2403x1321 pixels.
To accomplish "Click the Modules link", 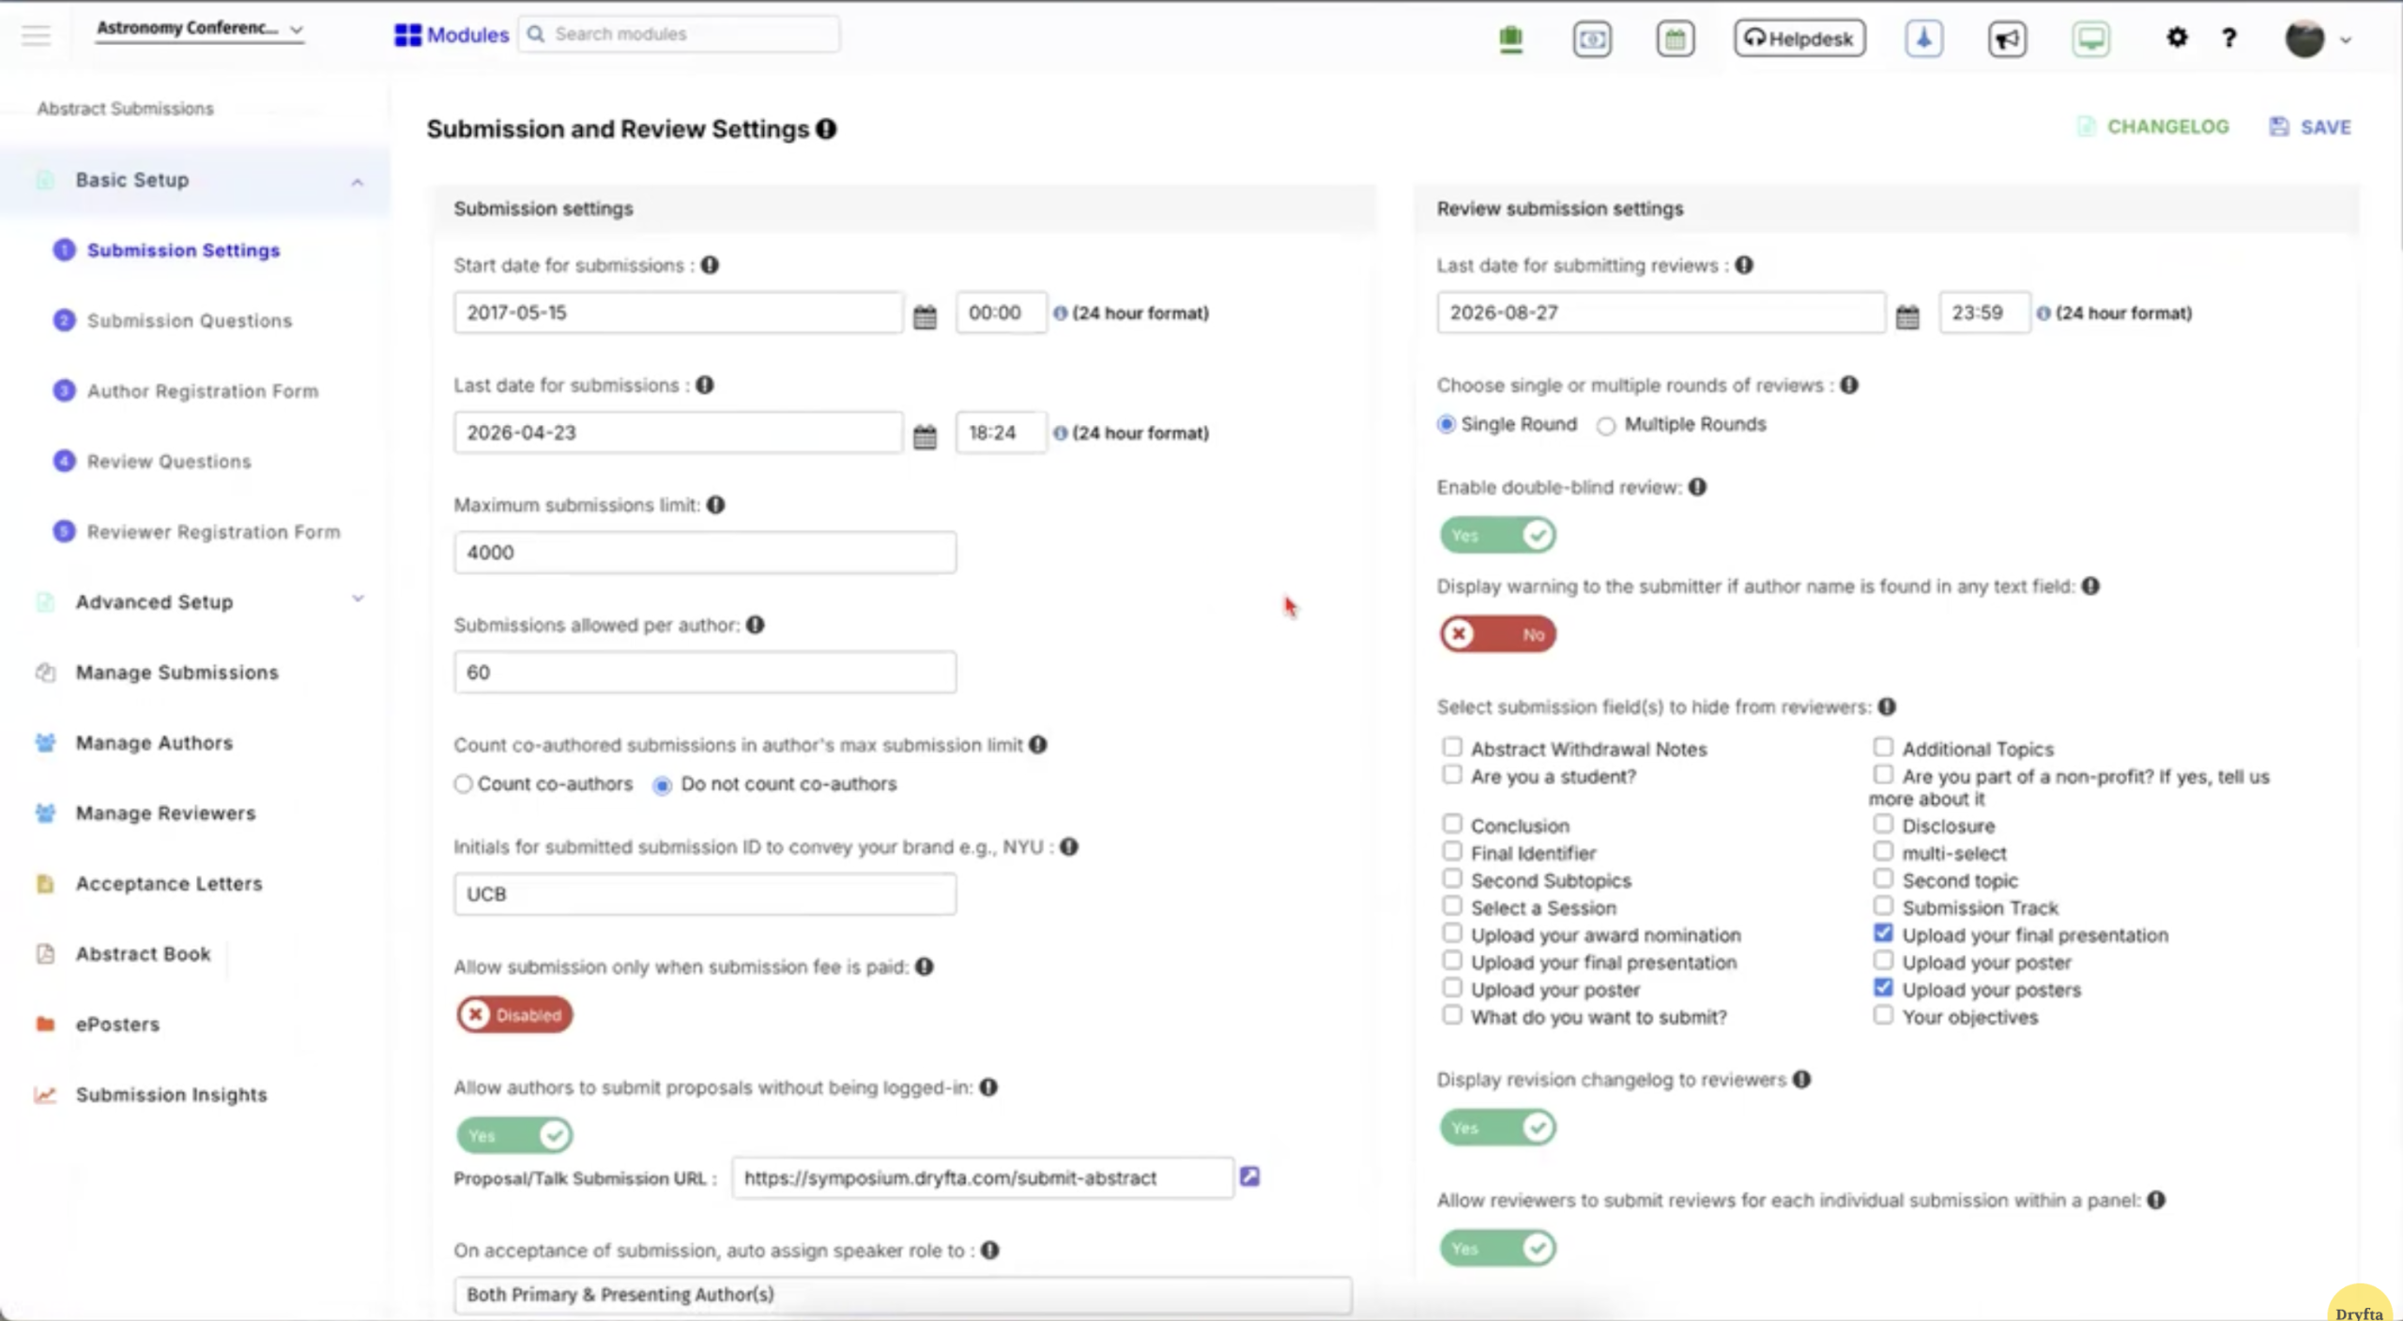I will (467, 35).
